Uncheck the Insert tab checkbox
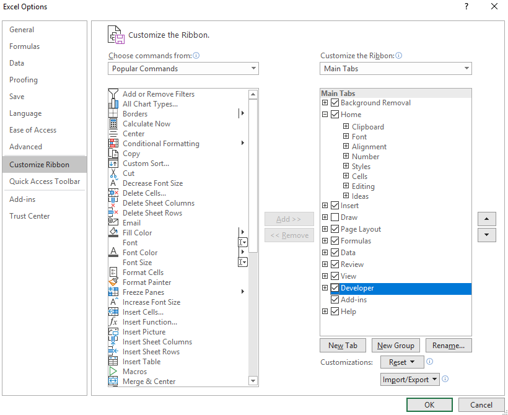508x415 pixels. tap(335, 206)
